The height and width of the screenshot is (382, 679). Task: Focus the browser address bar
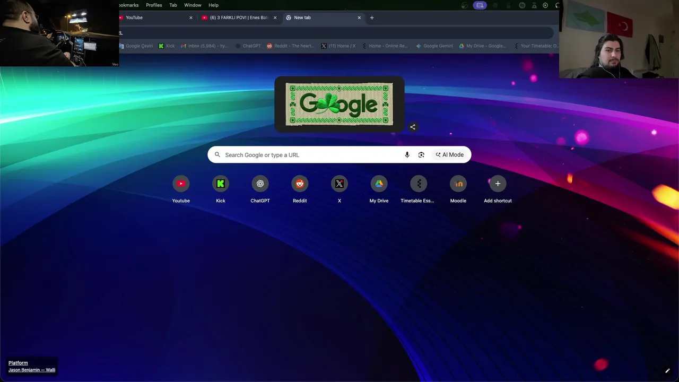pos(336,33)
